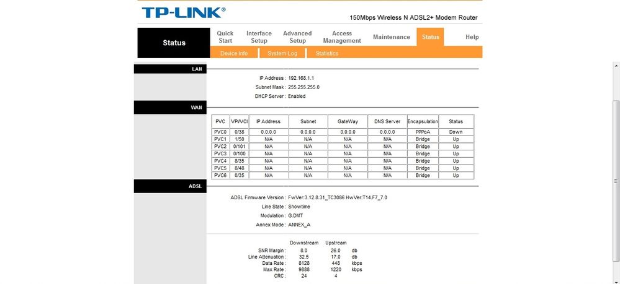The width and height of the screenshot is (620, 284).
Task: Open the Interface Setup tab
Action: (x=259, y=37)
